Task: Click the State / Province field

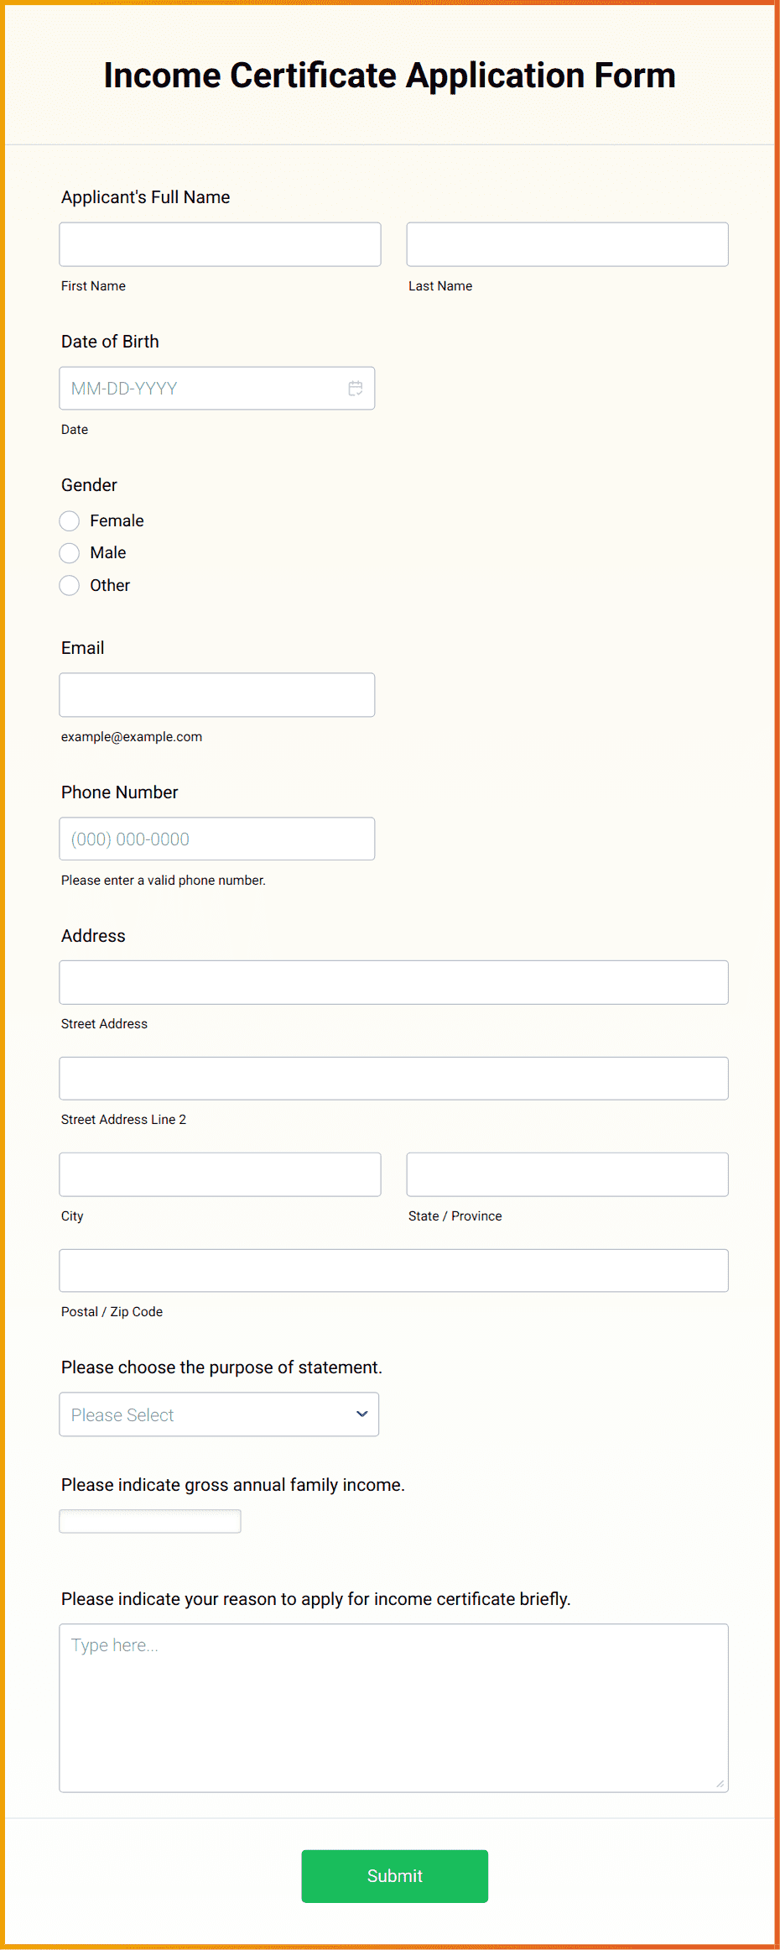Action: 567,1174
